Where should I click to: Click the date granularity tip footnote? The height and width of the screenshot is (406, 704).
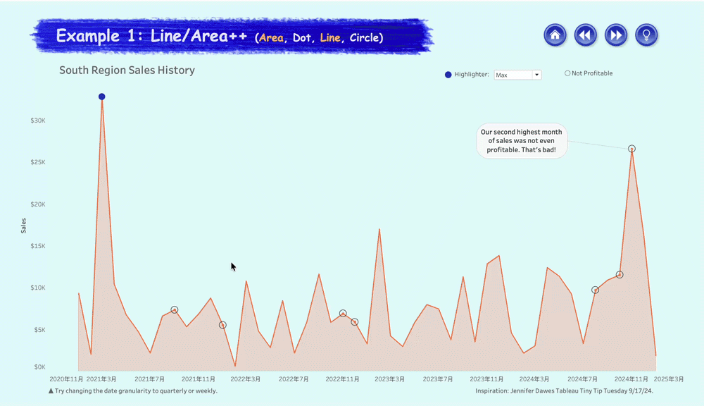(132, 390)
